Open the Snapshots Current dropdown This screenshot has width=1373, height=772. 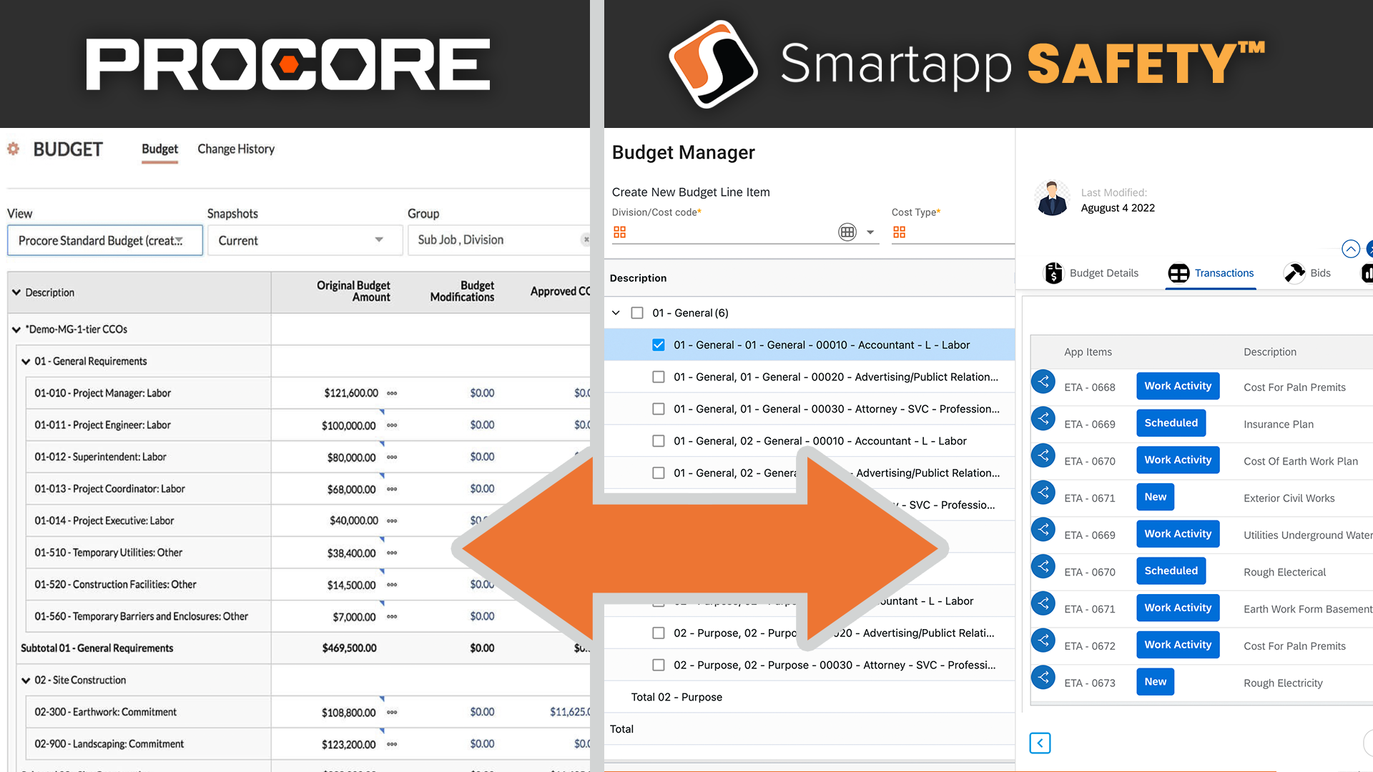pyautogui.click(x=305, y=240)
